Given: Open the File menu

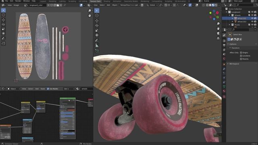Looking at the screenshot, I should pos(6,1).
